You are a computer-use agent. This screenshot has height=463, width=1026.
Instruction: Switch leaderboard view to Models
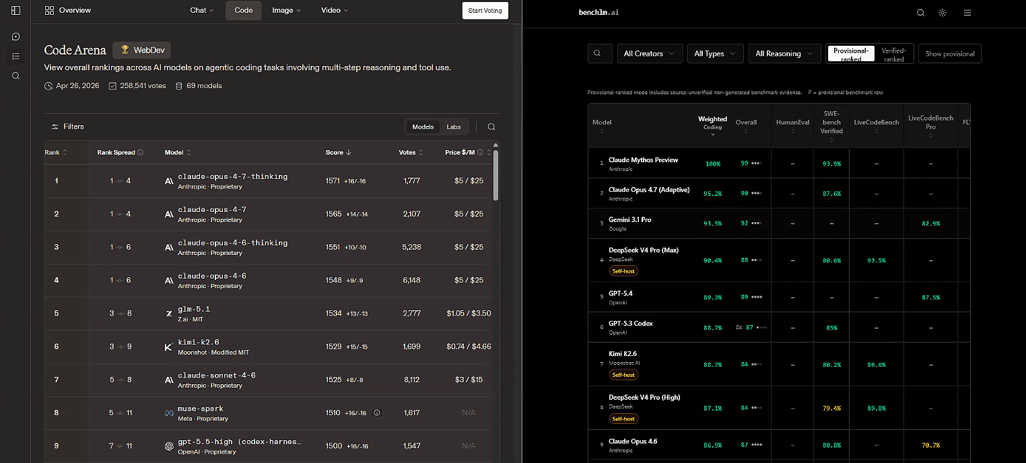423,127
